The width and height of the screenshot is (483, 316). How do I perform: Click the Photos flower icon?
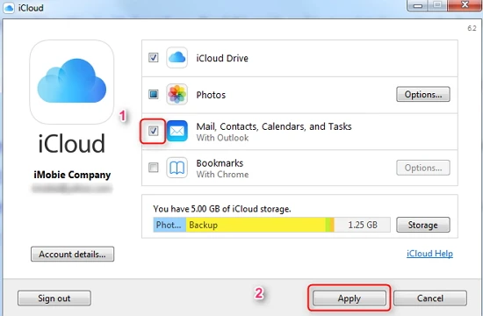(x=177, y=94)
